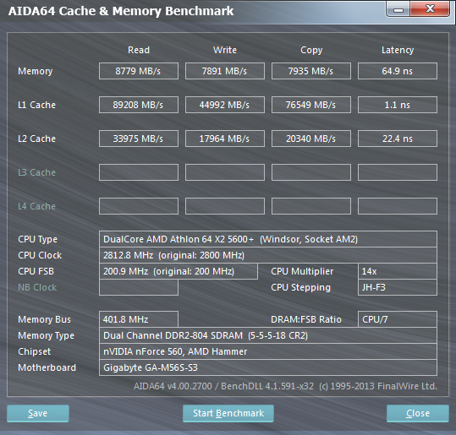Image resolution: width=456 pixels, height=435 pixels.
Task: Select the Memory Read result field
Action: point(139,71)
